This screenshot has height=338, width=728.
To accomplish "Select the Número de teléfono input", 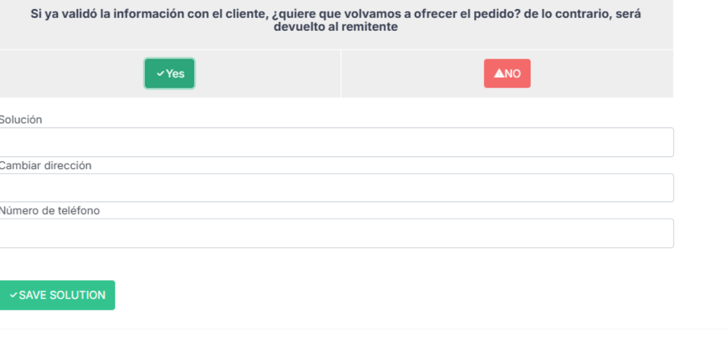I will pos(335,233).
